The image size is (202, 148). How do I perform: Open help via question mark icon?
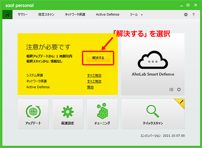[194, 15]
